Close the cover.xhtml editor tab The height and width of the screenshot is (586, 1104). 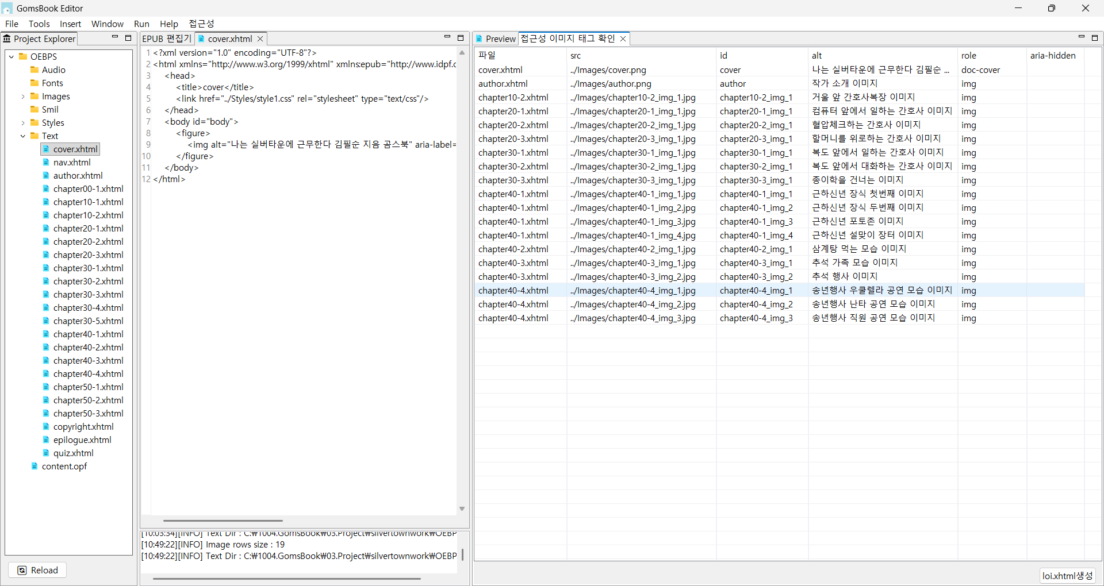(x=260, y=38)
